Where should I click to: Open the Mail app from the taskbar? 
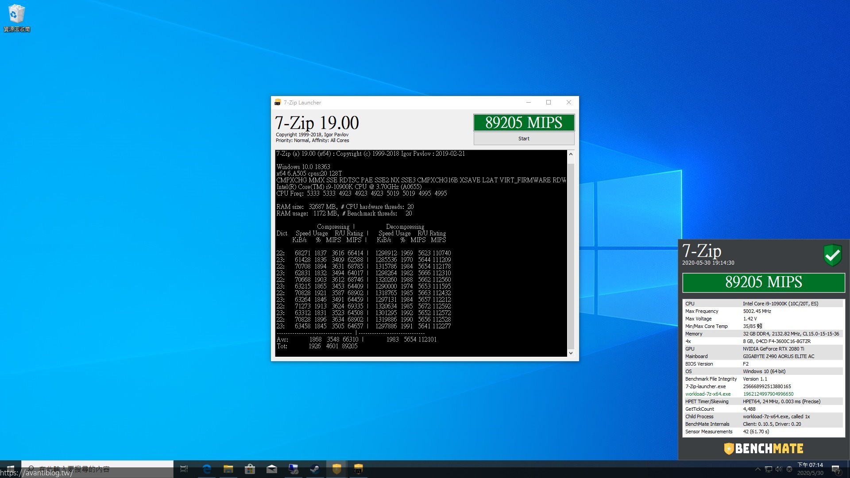pos(272,469)
